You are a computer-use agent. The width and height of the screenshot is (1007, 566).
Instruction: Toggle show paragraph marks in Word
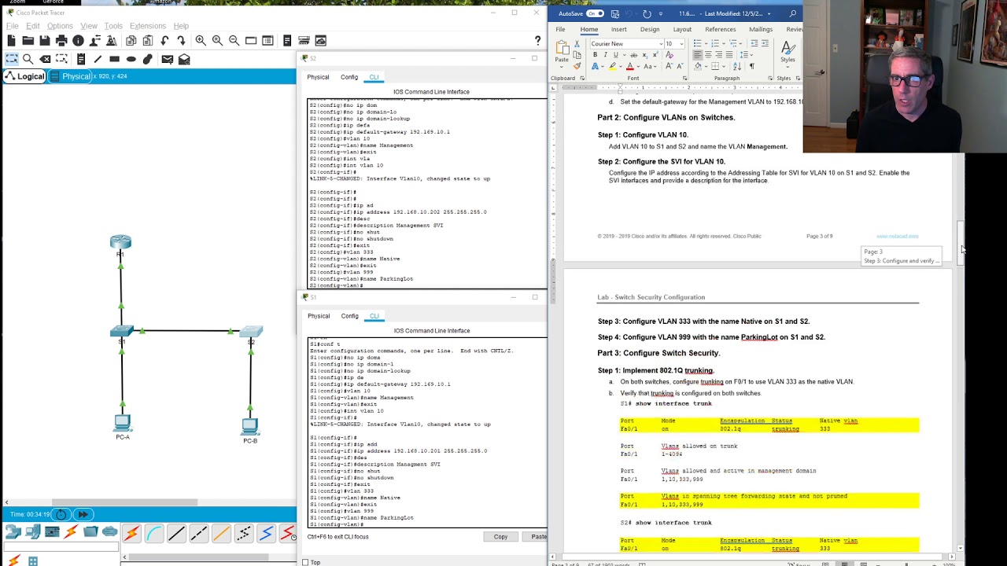point(752,66)
